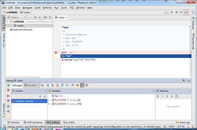Open the PHP-CGI Server tool window
The image size is (197, 130).
coord(33,122)
